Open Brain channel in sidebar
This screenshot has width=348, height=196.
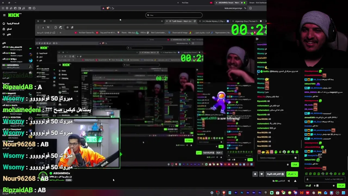coord(17,54)
